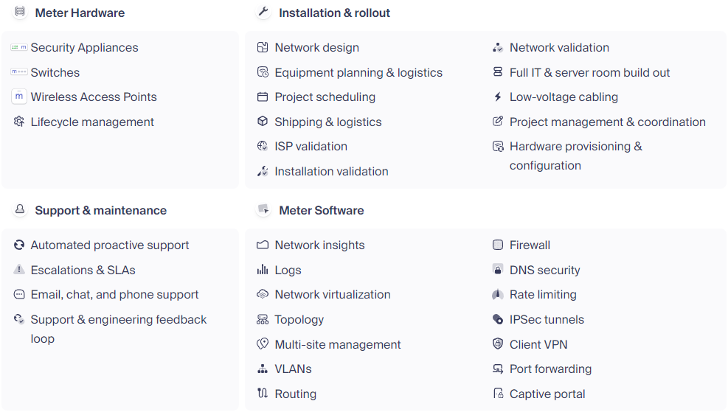Open the Firewall link
728x415 pixels.
[x=530, y=245]
